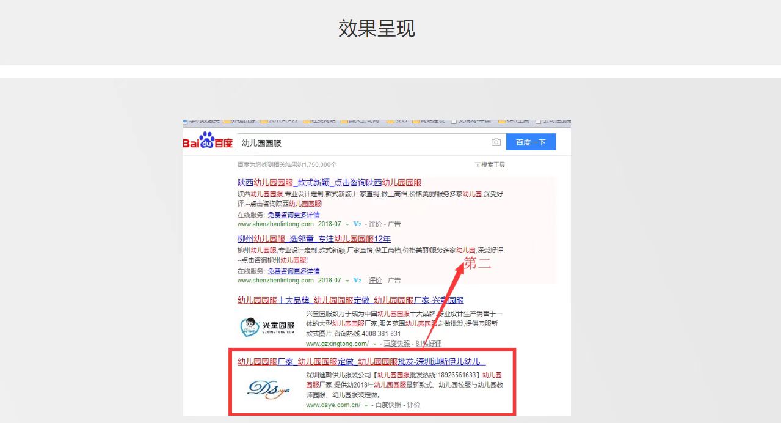
Task: Click the result count text 1,750,000个
Action: point(319,165)
